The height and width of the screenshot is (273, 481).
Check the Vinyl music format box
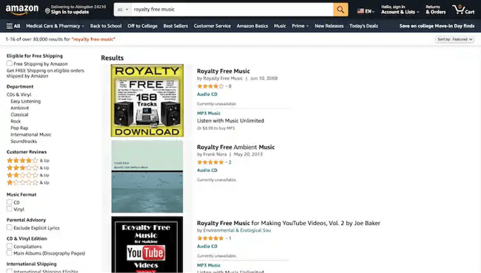(x=10, y=209)
